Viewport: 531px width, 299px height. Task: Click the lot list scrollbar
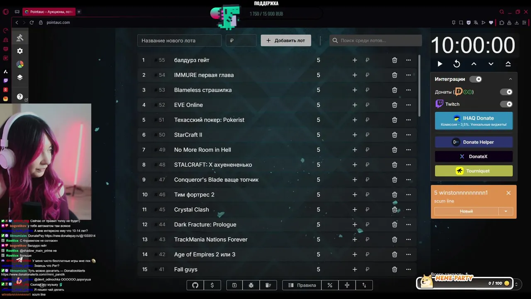[419, 86]
